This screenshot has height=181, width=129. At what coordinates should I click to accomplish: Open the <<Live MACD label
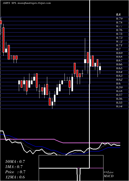109,174
